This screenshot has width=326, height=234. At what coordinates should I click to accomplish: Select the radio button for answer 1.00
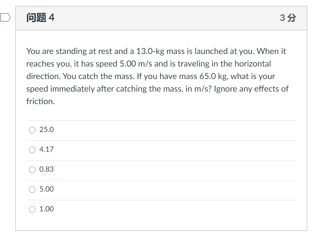32,209
